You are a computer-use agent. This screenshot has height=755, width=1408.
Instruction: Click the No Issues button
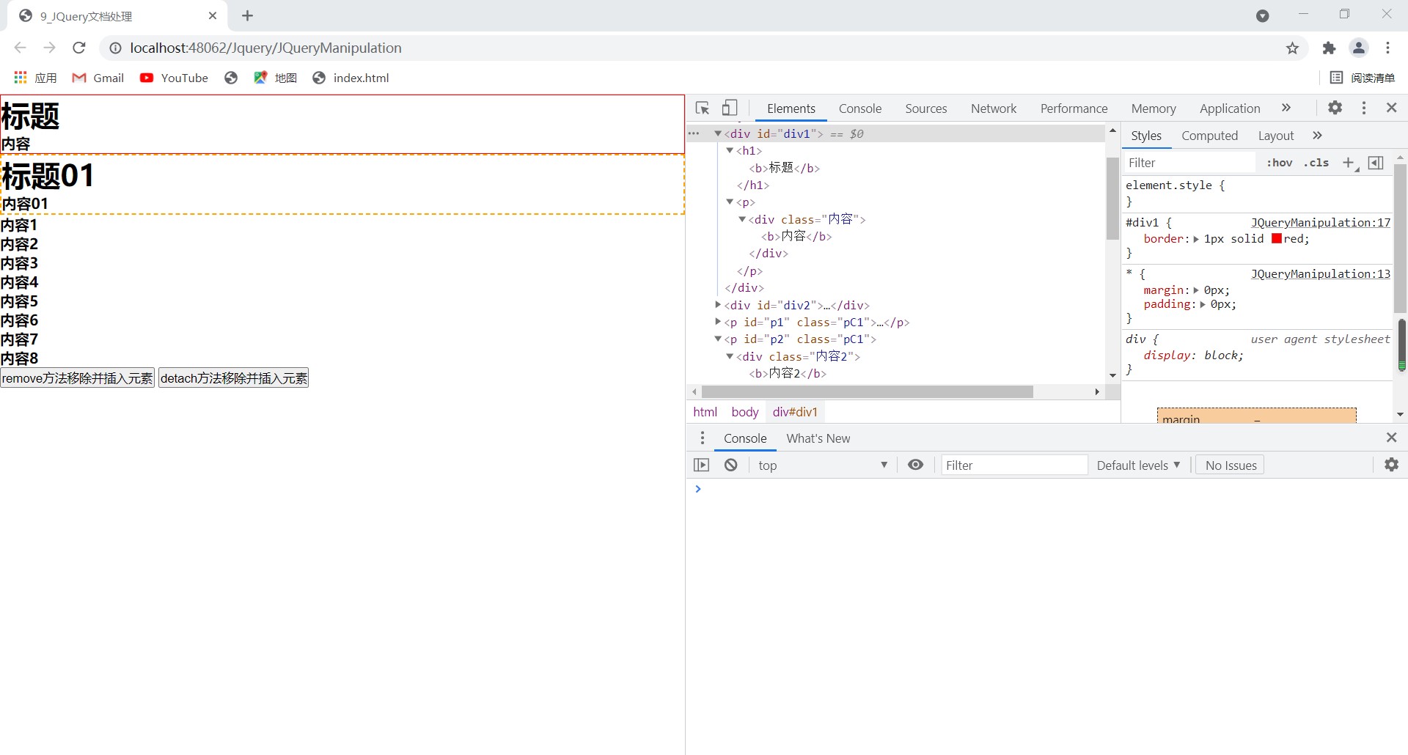pos(1231,465)
